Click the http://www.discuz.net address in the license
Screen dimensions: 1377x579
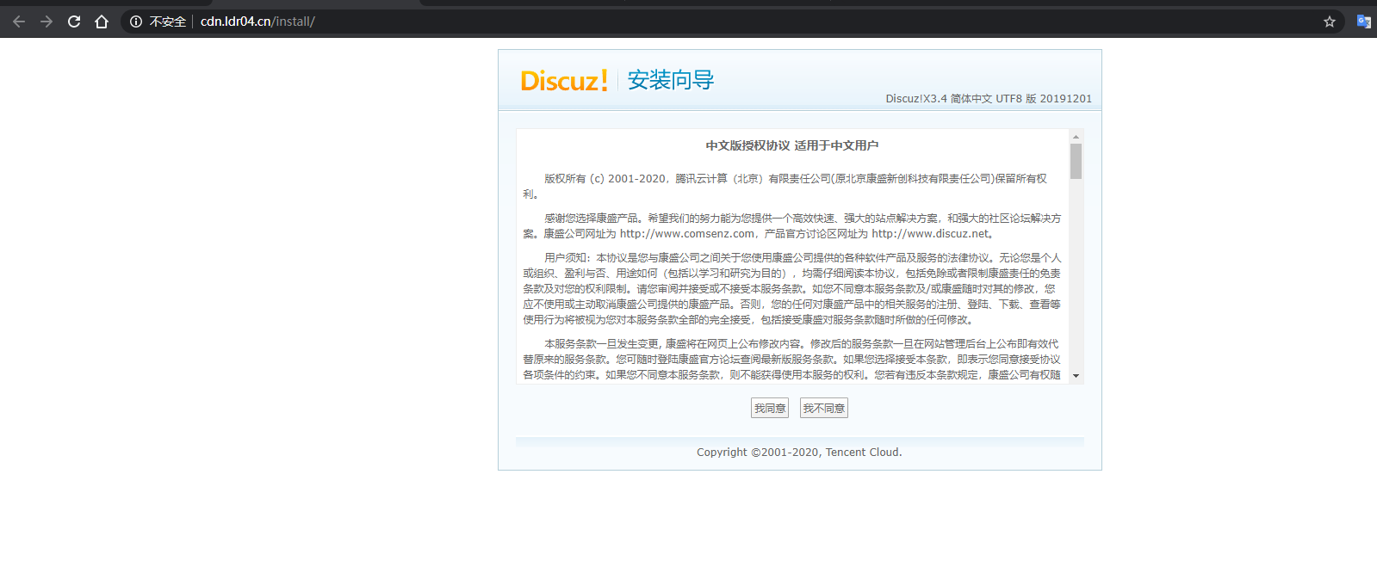pos(930,233)
